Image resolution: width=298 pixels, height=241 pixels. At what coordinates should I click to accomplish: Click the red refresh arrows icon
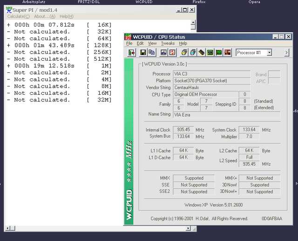[172, 52]
